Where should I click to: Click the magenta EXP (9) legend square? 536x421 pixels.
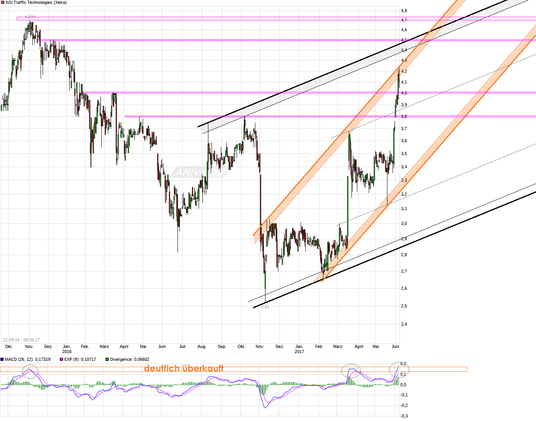coord(61,359)
